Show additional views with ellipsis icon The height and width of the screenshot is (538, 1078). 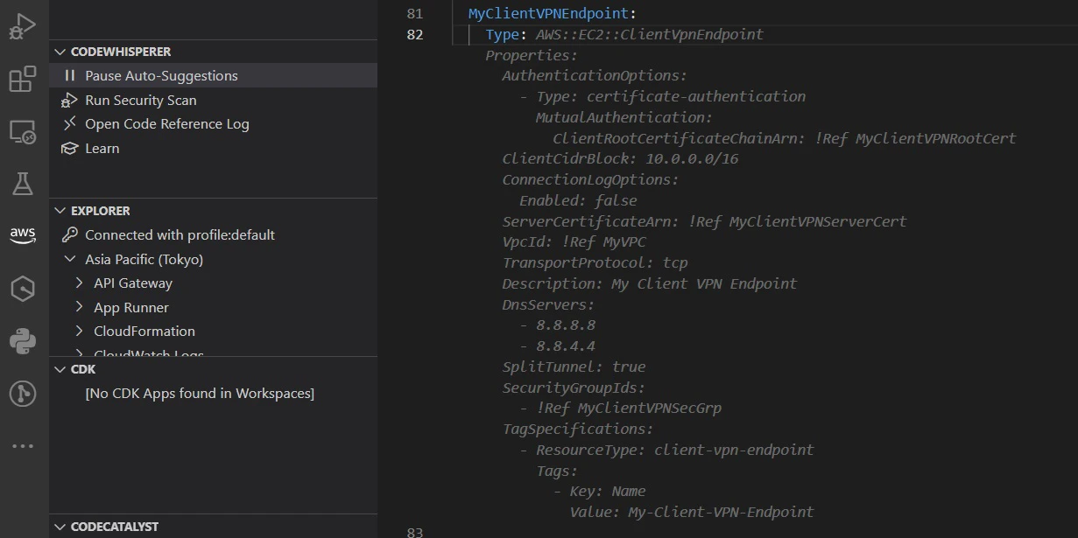(x=23, y=446)
